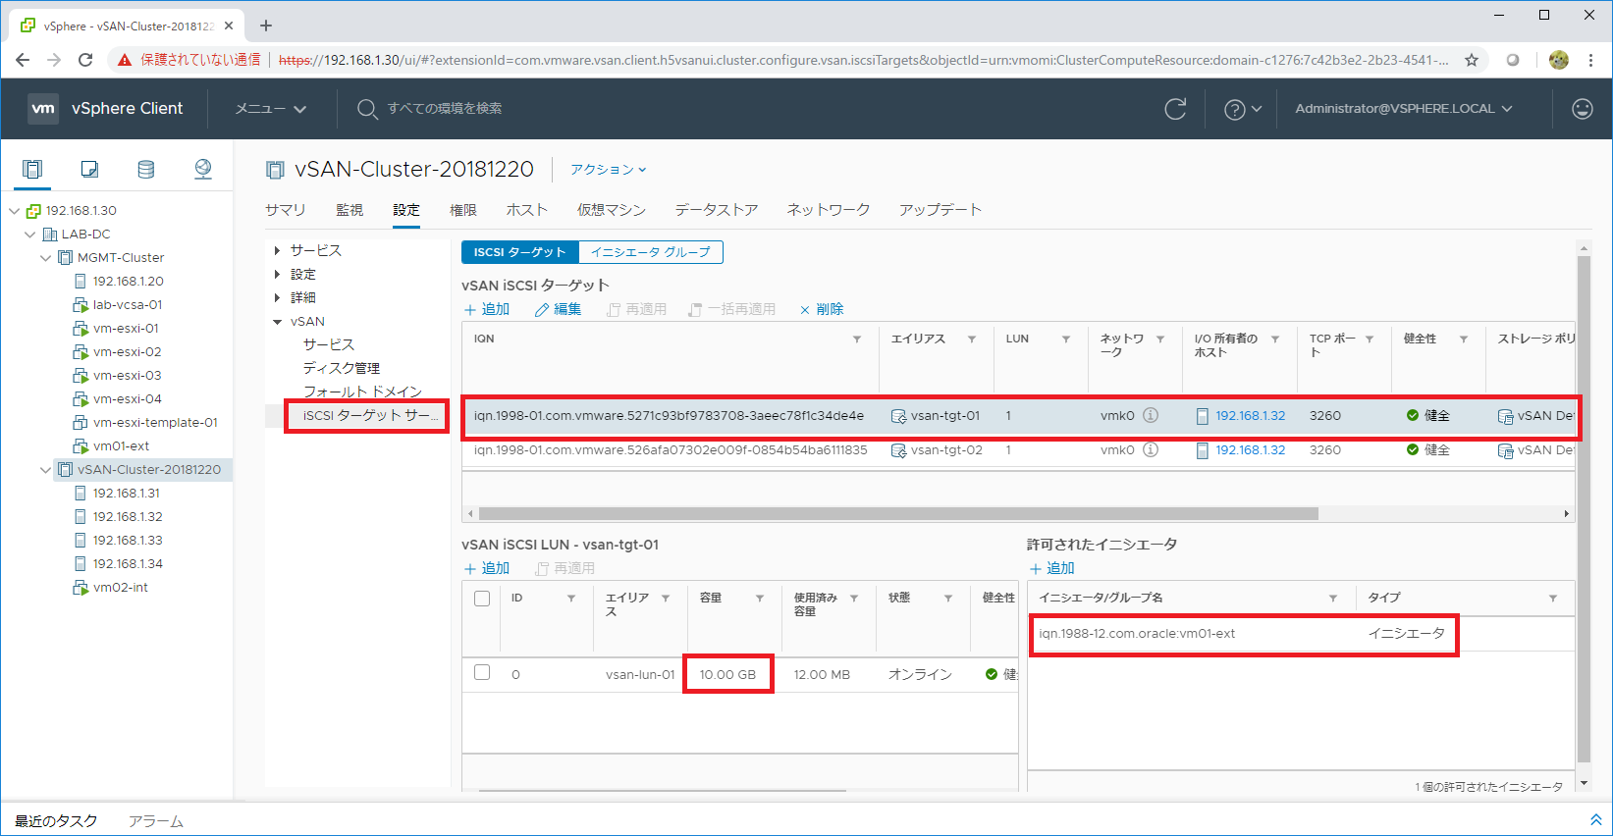Switch to the データストア tab

717,210
